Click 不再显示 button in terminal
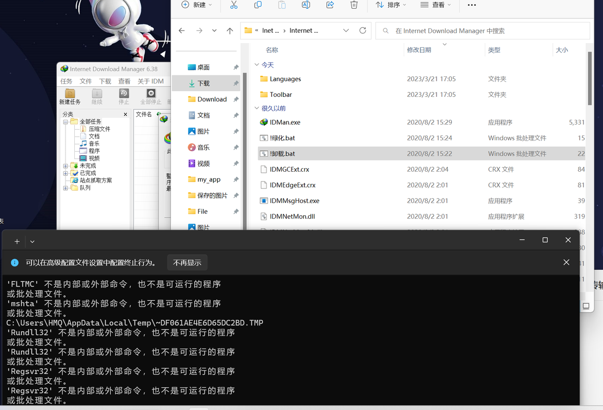The height and width of the screenshot is (410, 603). pos(188,263)
